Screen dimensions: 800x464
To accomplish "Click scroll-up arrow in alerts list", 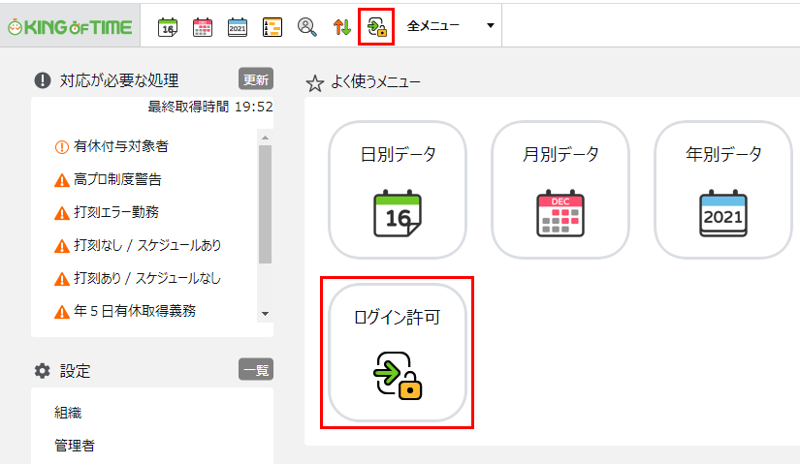I will coord(265,139).
